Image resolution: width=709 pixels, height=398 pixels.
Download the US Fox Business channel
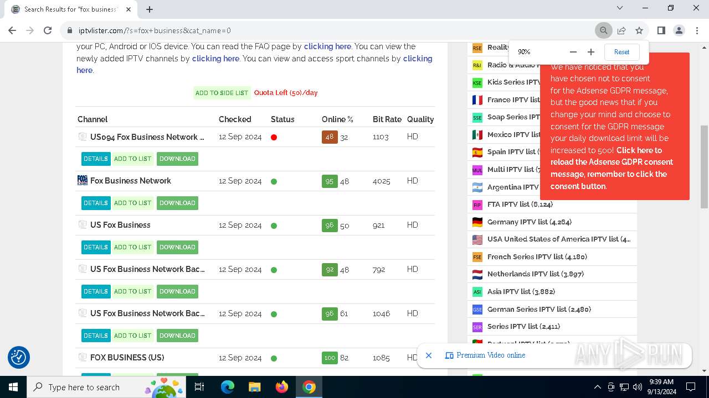click(x=177, y=247)
